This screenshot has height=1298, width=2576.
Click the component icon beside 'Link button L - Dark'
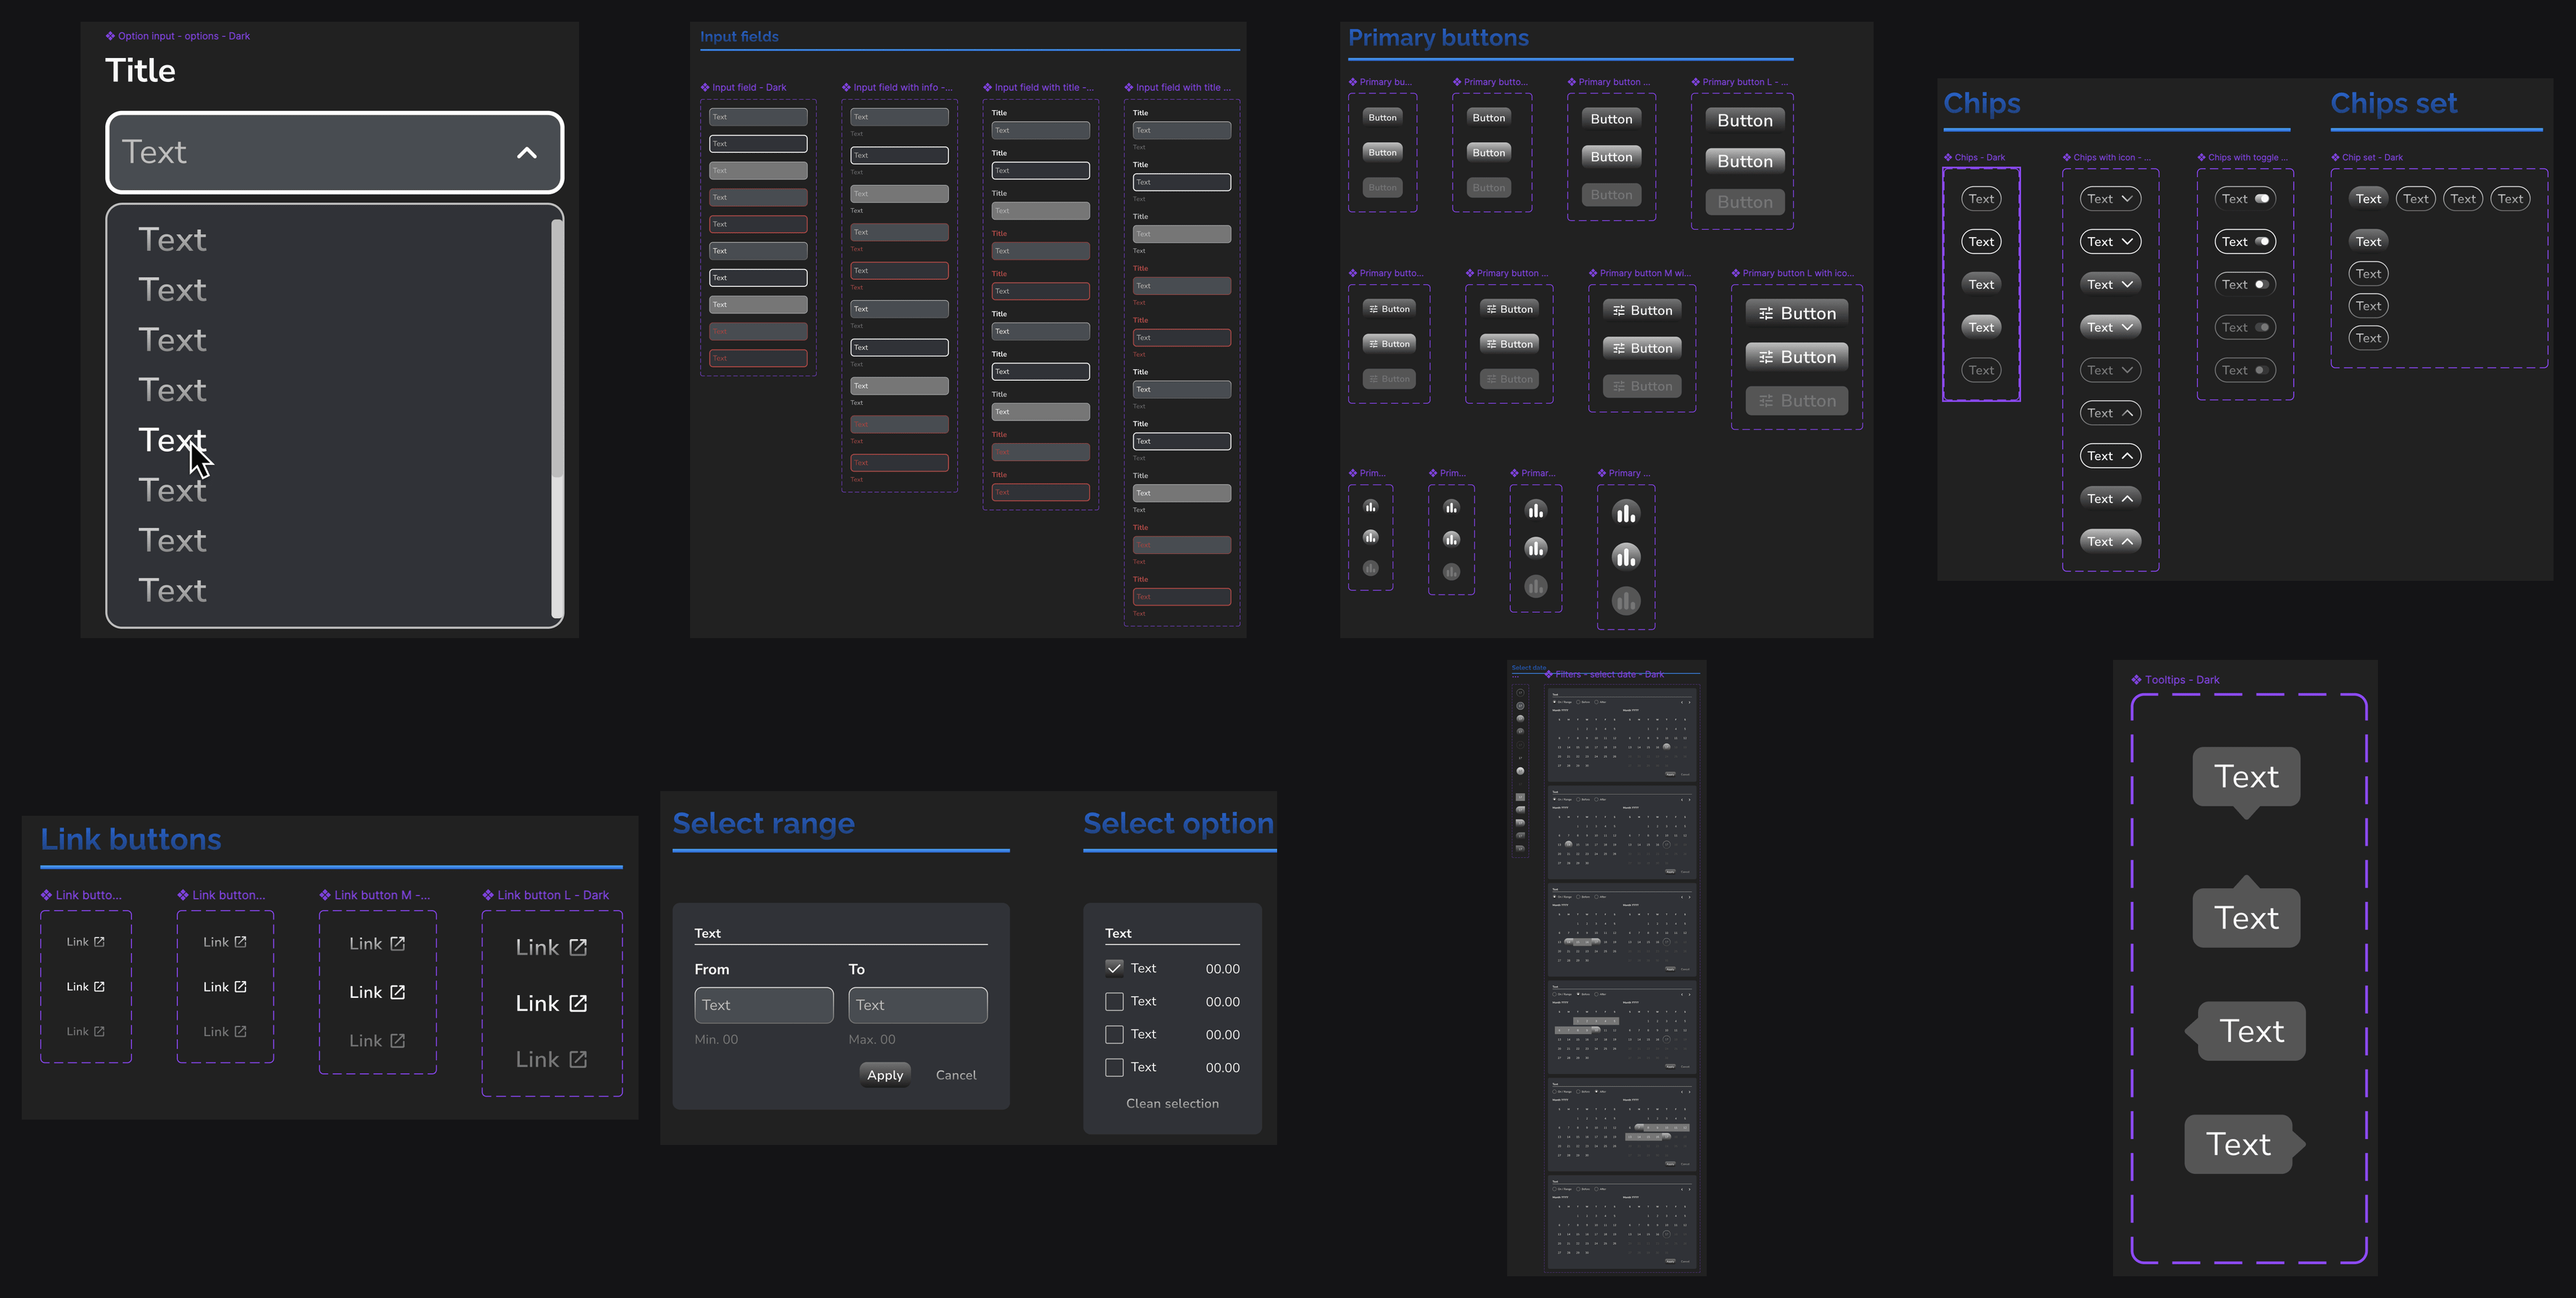488,896
